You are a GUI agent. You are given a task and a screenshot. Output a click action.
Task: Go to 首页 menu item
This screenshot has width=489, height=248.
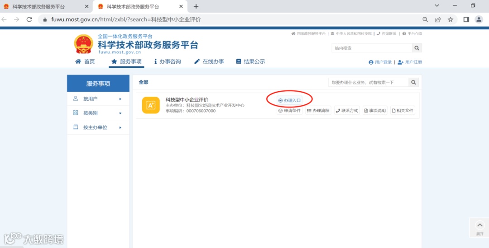tap(85, 61)
